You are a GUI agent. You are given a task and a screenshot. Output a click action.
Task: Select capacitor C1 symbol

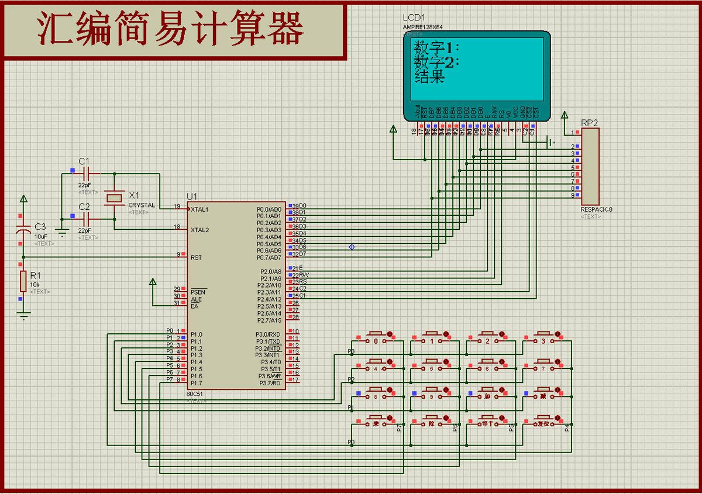(86, 174)
